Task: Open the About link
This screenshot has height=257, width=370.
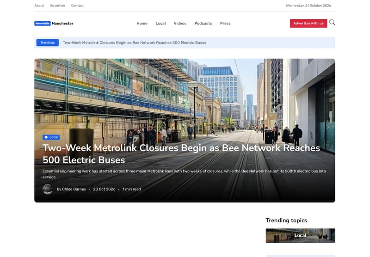Action: point(39,6)
